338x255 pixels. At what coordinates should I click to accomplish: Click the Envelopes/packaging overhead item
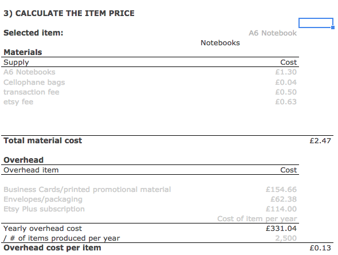click(x=43, y=199)
